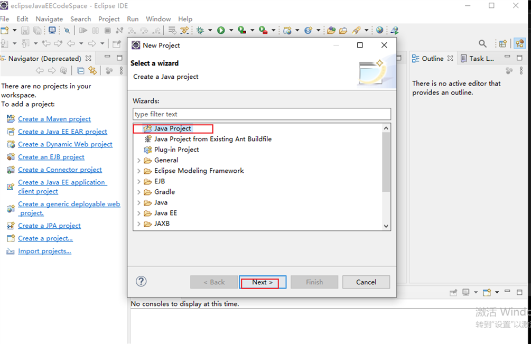This screenshot has width=531, height=344.
Task: Select 'Java Project from Existing Ant Buildfile'
Action: tap(213, 139)
